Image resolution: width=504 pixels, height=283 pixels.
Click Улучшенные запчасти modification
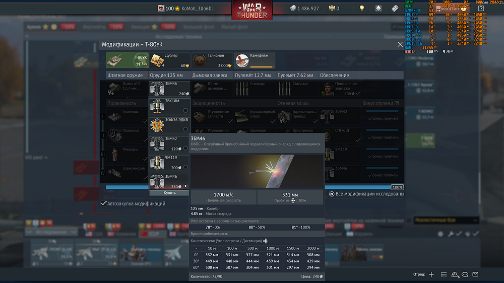coord(212,117)
